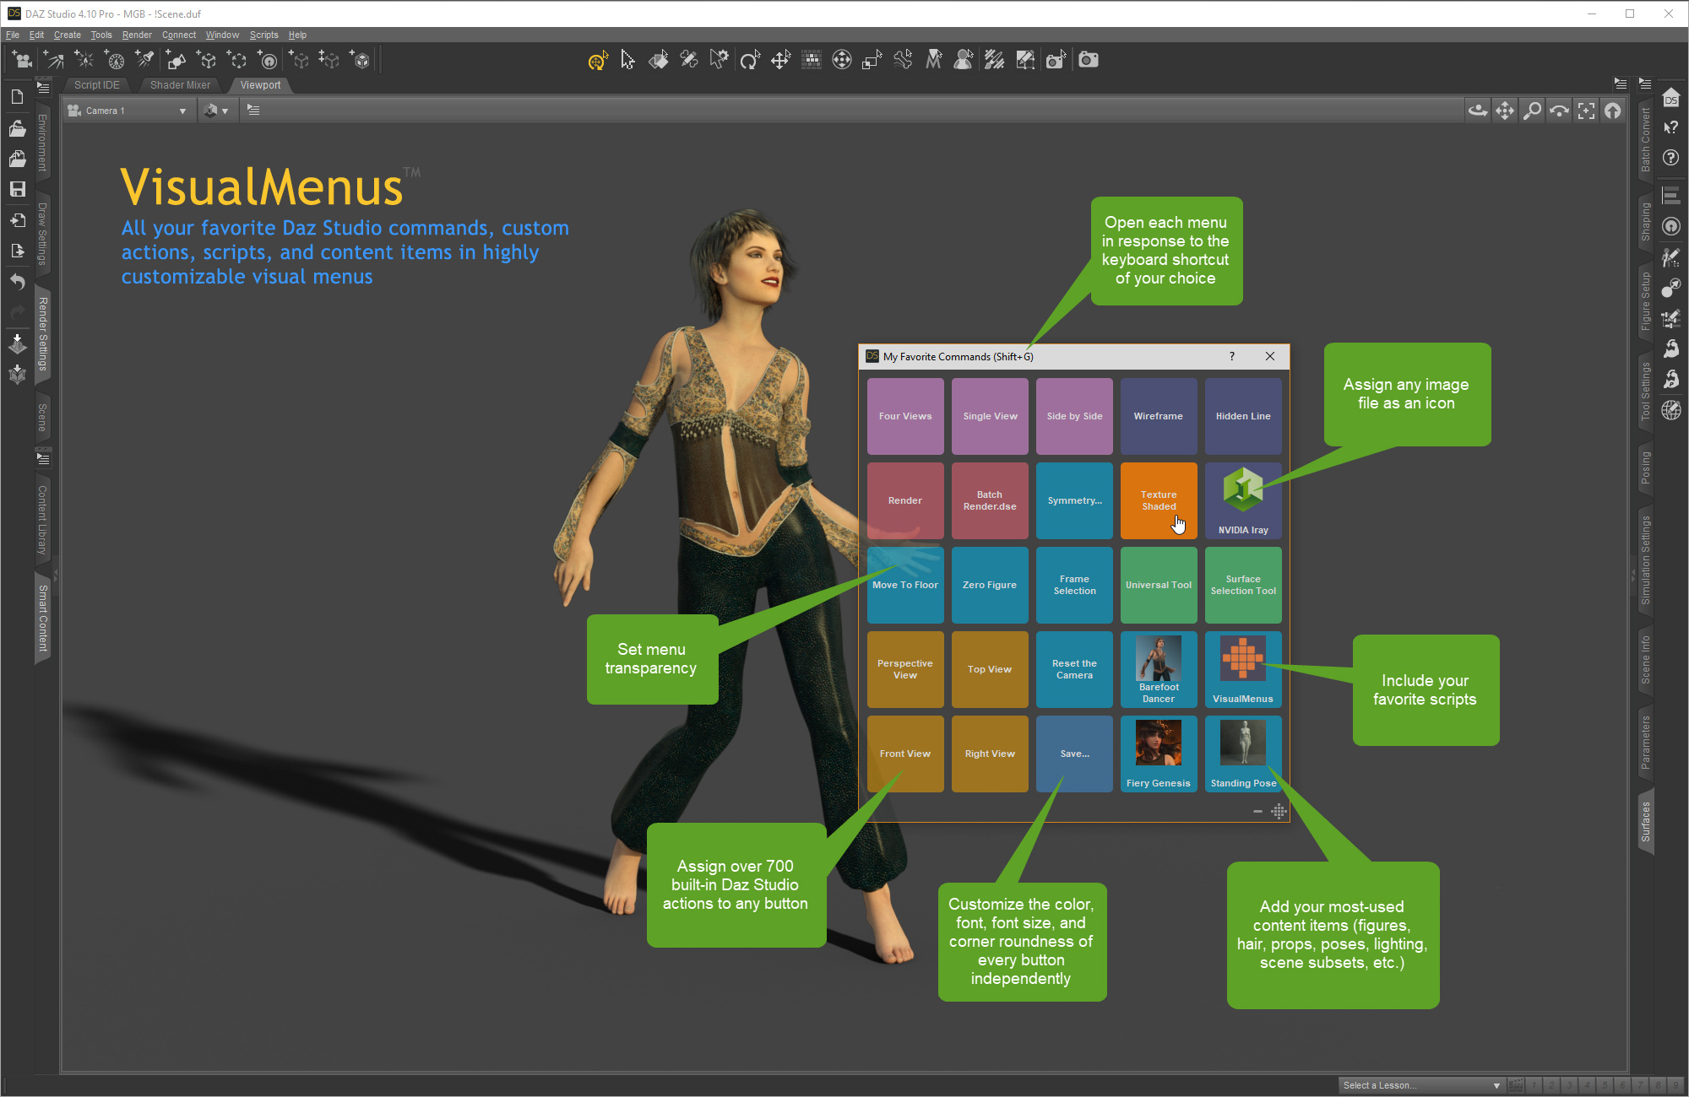Click the save scene icon in the left sidebar
The image size is (1689, 1097).
coord(17,189)
